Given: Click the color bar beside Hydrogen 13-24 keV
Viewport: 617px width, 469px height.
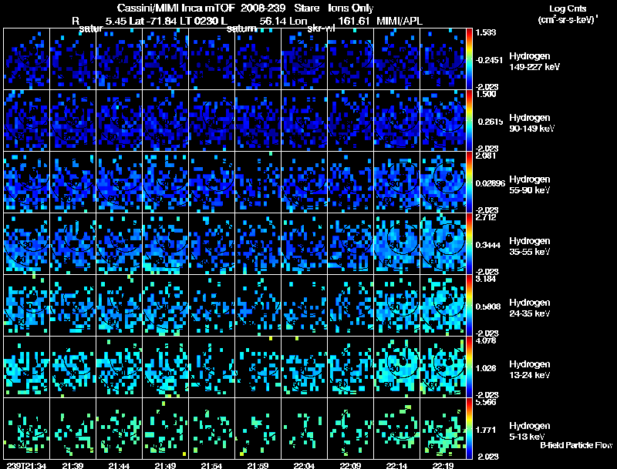Looking at the screenshot, I should point(469,367).
